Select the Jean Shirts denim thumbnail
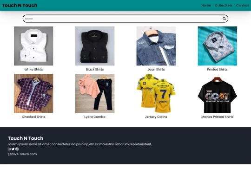Screen dimensions: 251x188 [156, 46]
